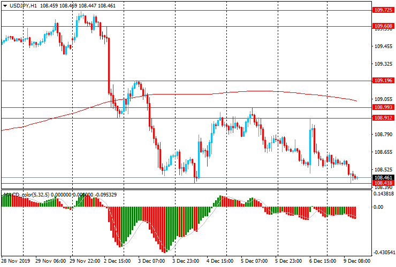Image resolution: width=396 pixels, height=267 pixels.
Task: Click the 29 Nov 06:00 time label
Action: tap(50, 261)
